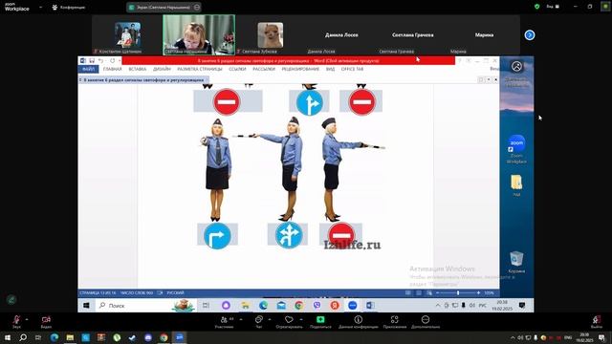The image size is (612, 344).
Task: Expand the arrow beside Чат
Action: click(x=270, y=319)
